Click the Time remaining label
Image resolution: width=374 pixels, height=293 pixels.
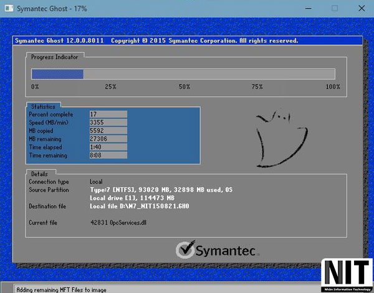pos(48,156)
